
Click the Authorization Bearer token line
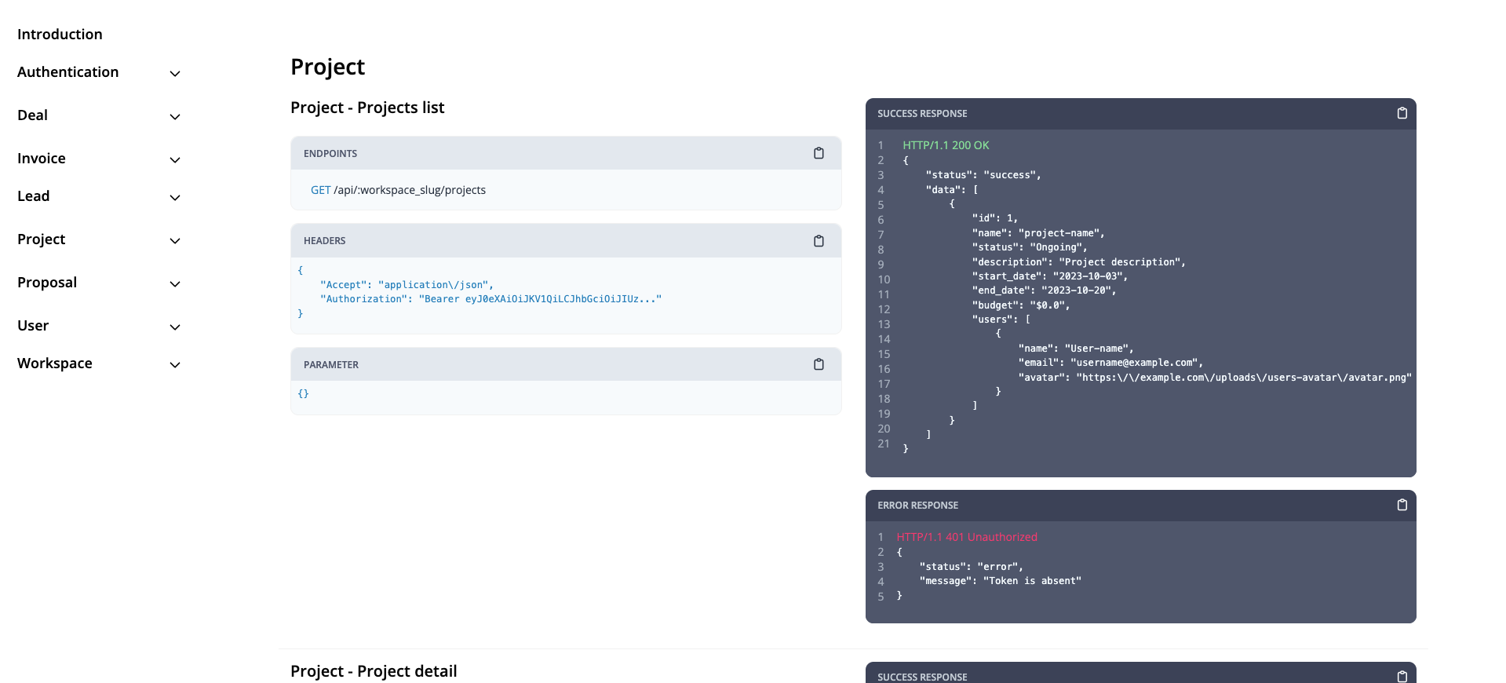[x=490, y=299]
